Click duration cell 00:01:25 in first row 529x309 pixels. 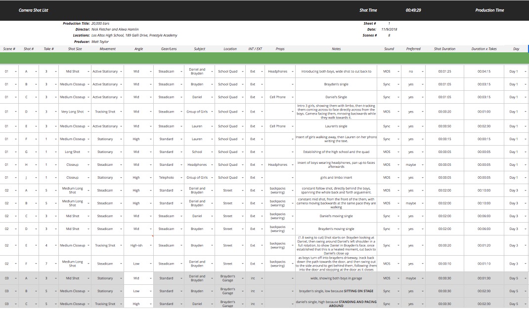point(444,72)
